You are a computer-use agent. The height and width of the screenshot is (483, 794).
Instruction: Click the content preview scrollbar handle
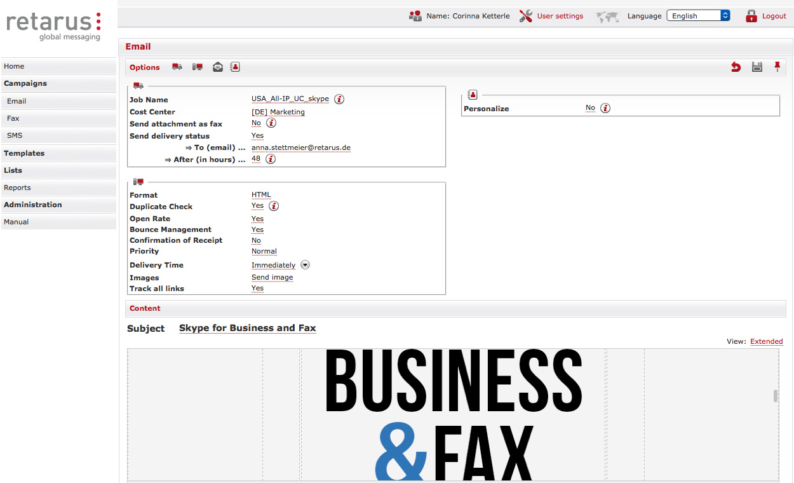(776, 396)
